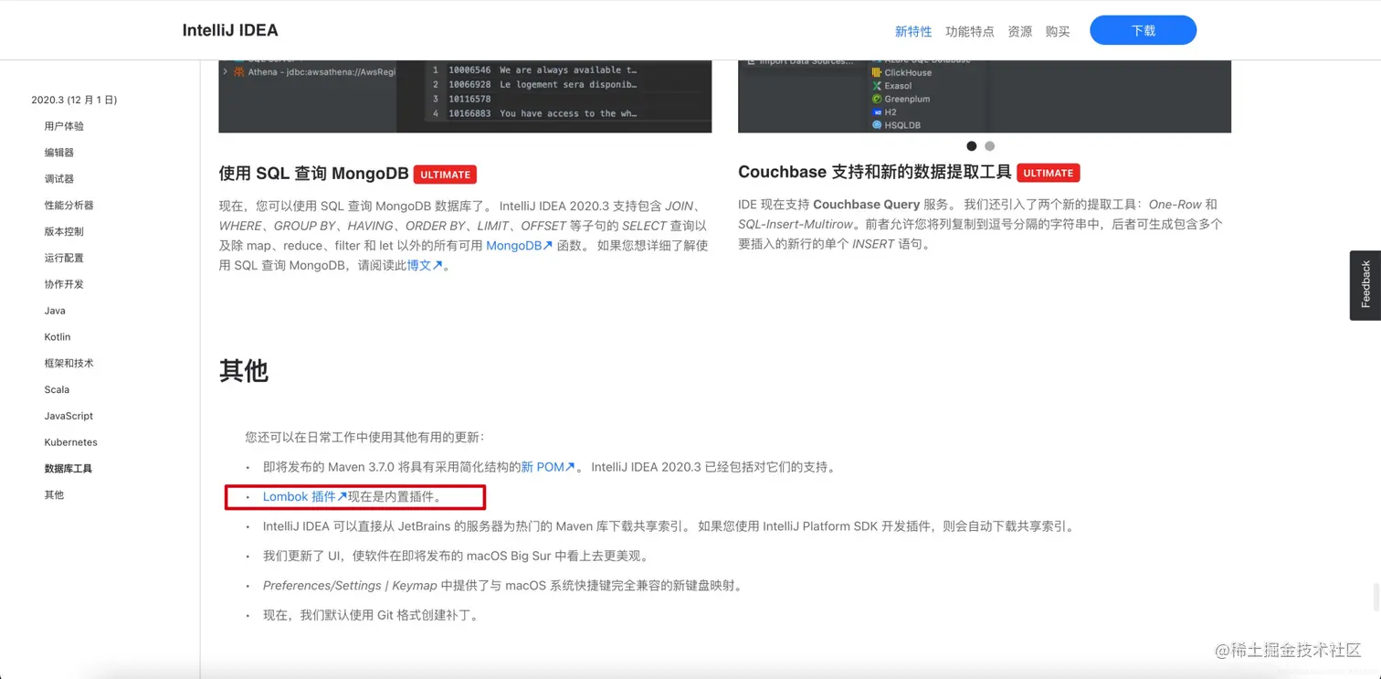This screenshot has height=679, width=1381.
Task: Open the Feedback side tab
Action: (1365, 285)
